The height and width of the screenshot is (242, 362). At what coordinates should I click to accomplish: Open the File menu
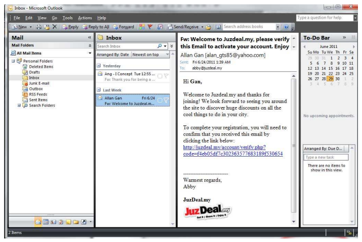tap(17, 18)
